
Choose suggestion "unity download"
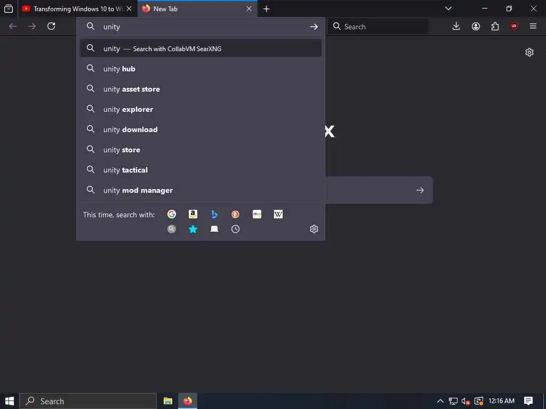coord(200,129)
